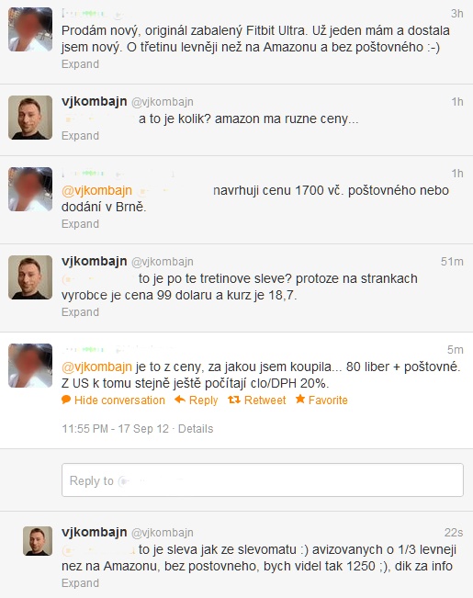Click the Hide conversation speech bubble icon
Image resolution: width=473 pixels, height=598 pixels.
(66, 400)
